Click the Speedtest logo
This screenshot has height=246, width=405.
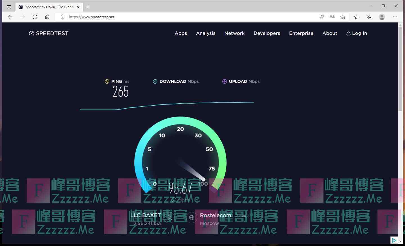[49, 33]
